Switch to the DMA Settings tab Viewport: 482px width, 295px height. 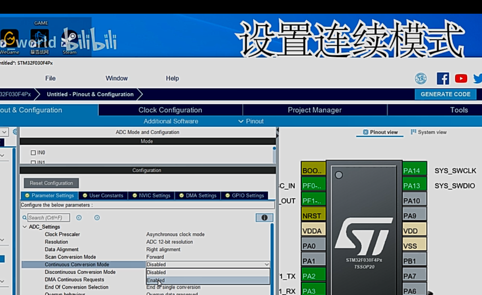[x=198, y=195]
